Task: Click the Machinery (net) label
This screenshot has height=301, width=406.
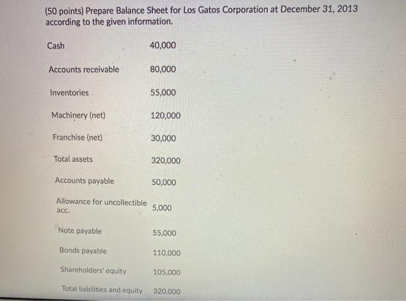Action: [78, 115]
